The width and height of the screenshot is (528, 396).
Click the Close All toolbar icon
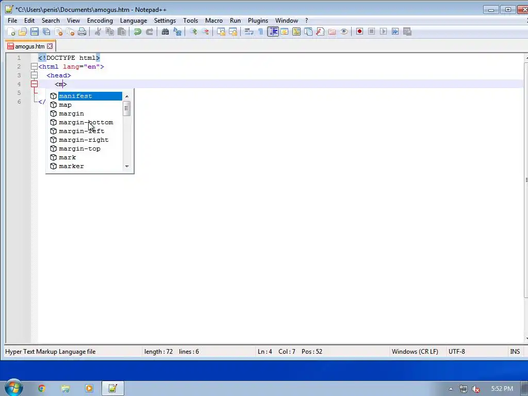(70, 31)
